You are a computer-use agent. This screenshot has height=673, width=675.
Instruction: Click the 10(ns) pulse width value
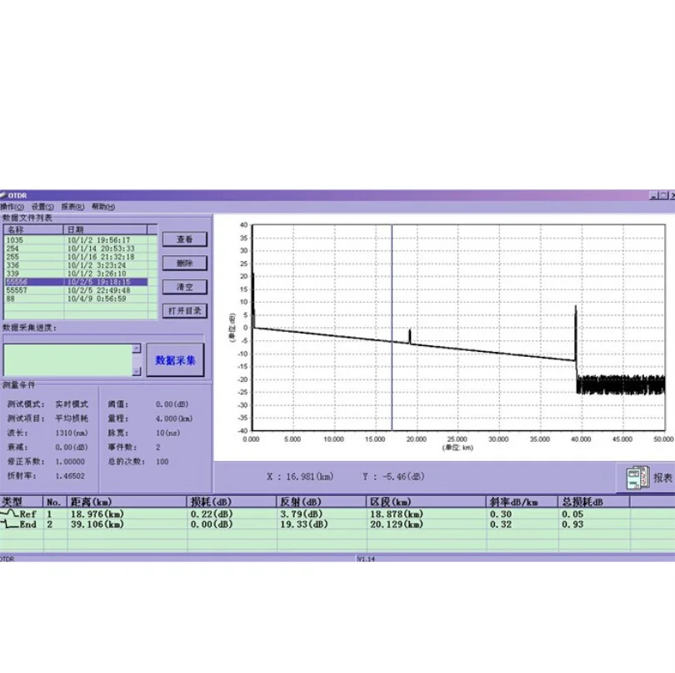point(167,433)
